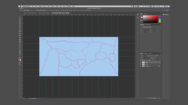Viewport: 188px width, 105px height.
Task: Click the Quick Mask mode icon
Action: point(20,62)
